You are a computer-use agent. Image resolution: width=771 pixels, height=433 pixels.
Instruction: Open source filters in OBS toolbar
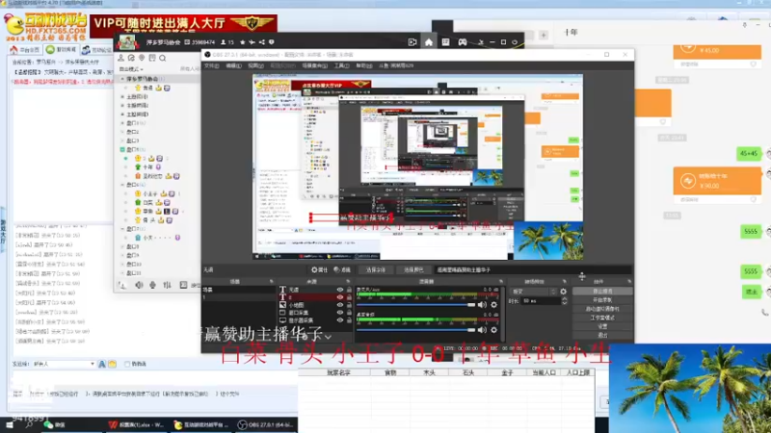coord(342,270)
